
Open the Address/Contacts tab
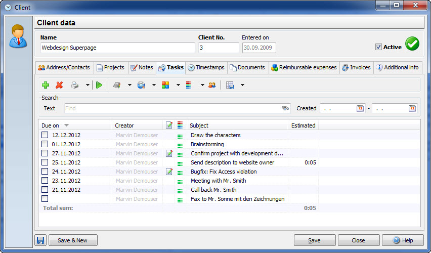pyautogui.click(x=64, y=67)
